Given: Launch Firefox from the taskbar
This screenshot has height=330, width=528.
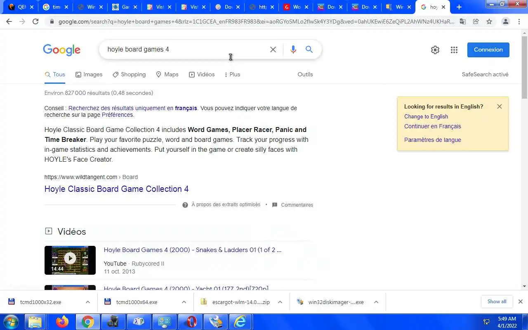Looking at the screenshot, I should point(62,322).
